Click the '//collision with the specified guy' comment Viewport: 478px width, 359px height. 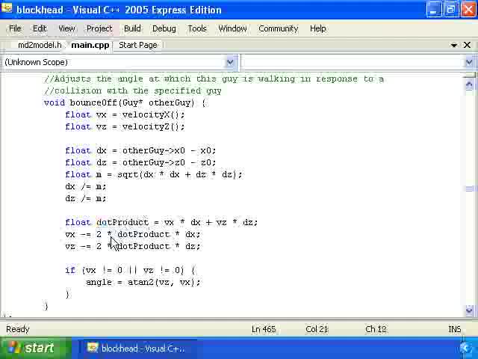tap(133, 90)
